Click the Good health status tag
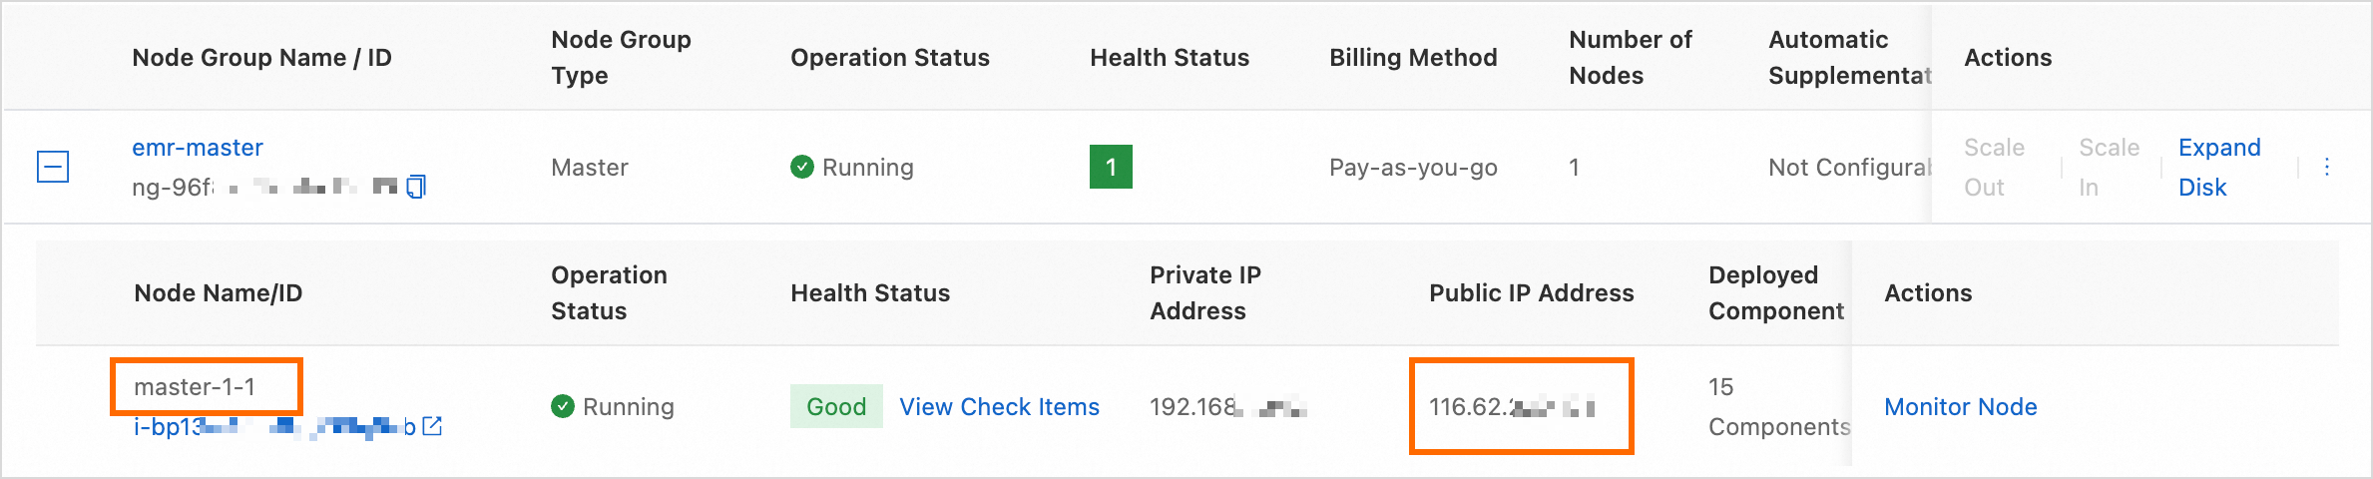 tap(836, 406)
